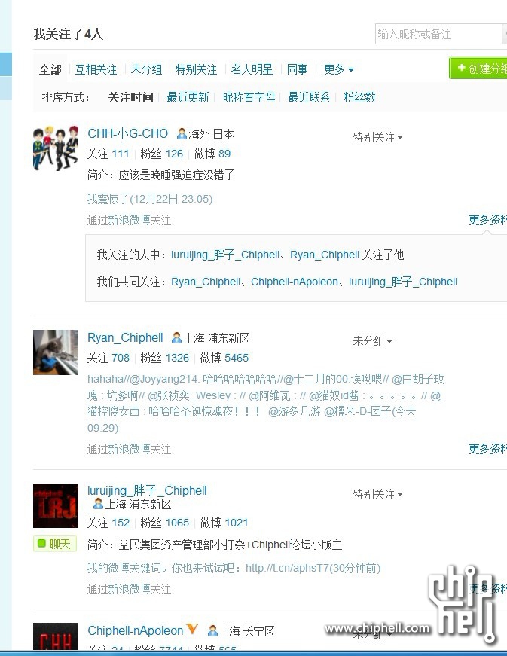Screen dimensions: 507x656
Task: Click the user icon before 上海 长宁区
Action: coord(212,630)
